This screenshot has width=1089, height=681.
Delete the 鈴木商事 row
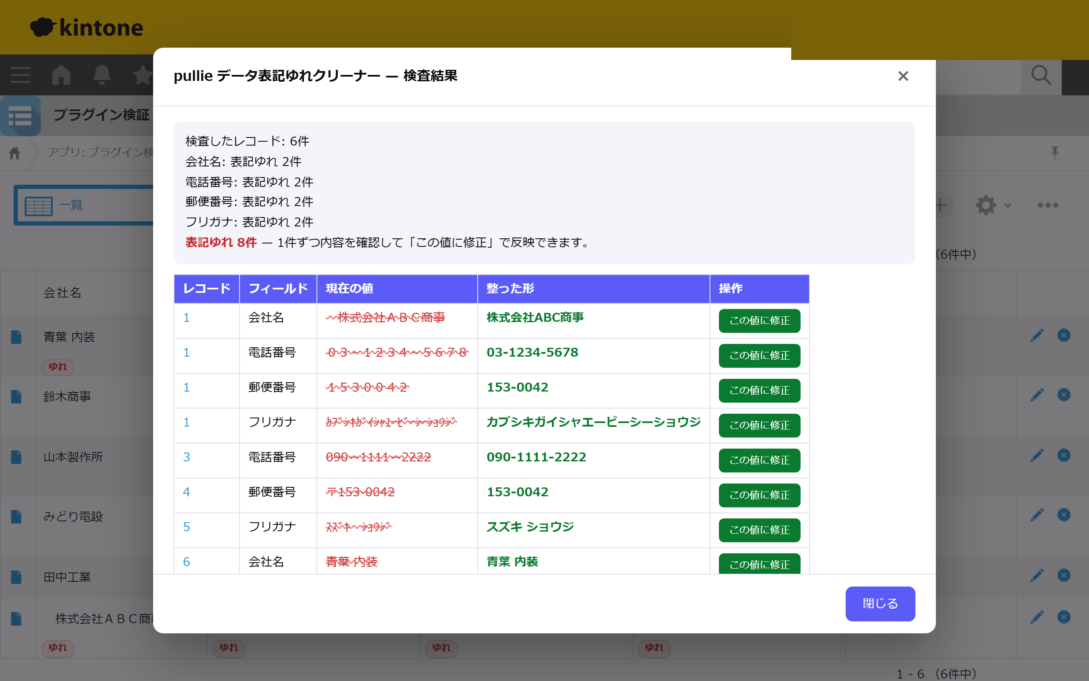click(1064, 395)
